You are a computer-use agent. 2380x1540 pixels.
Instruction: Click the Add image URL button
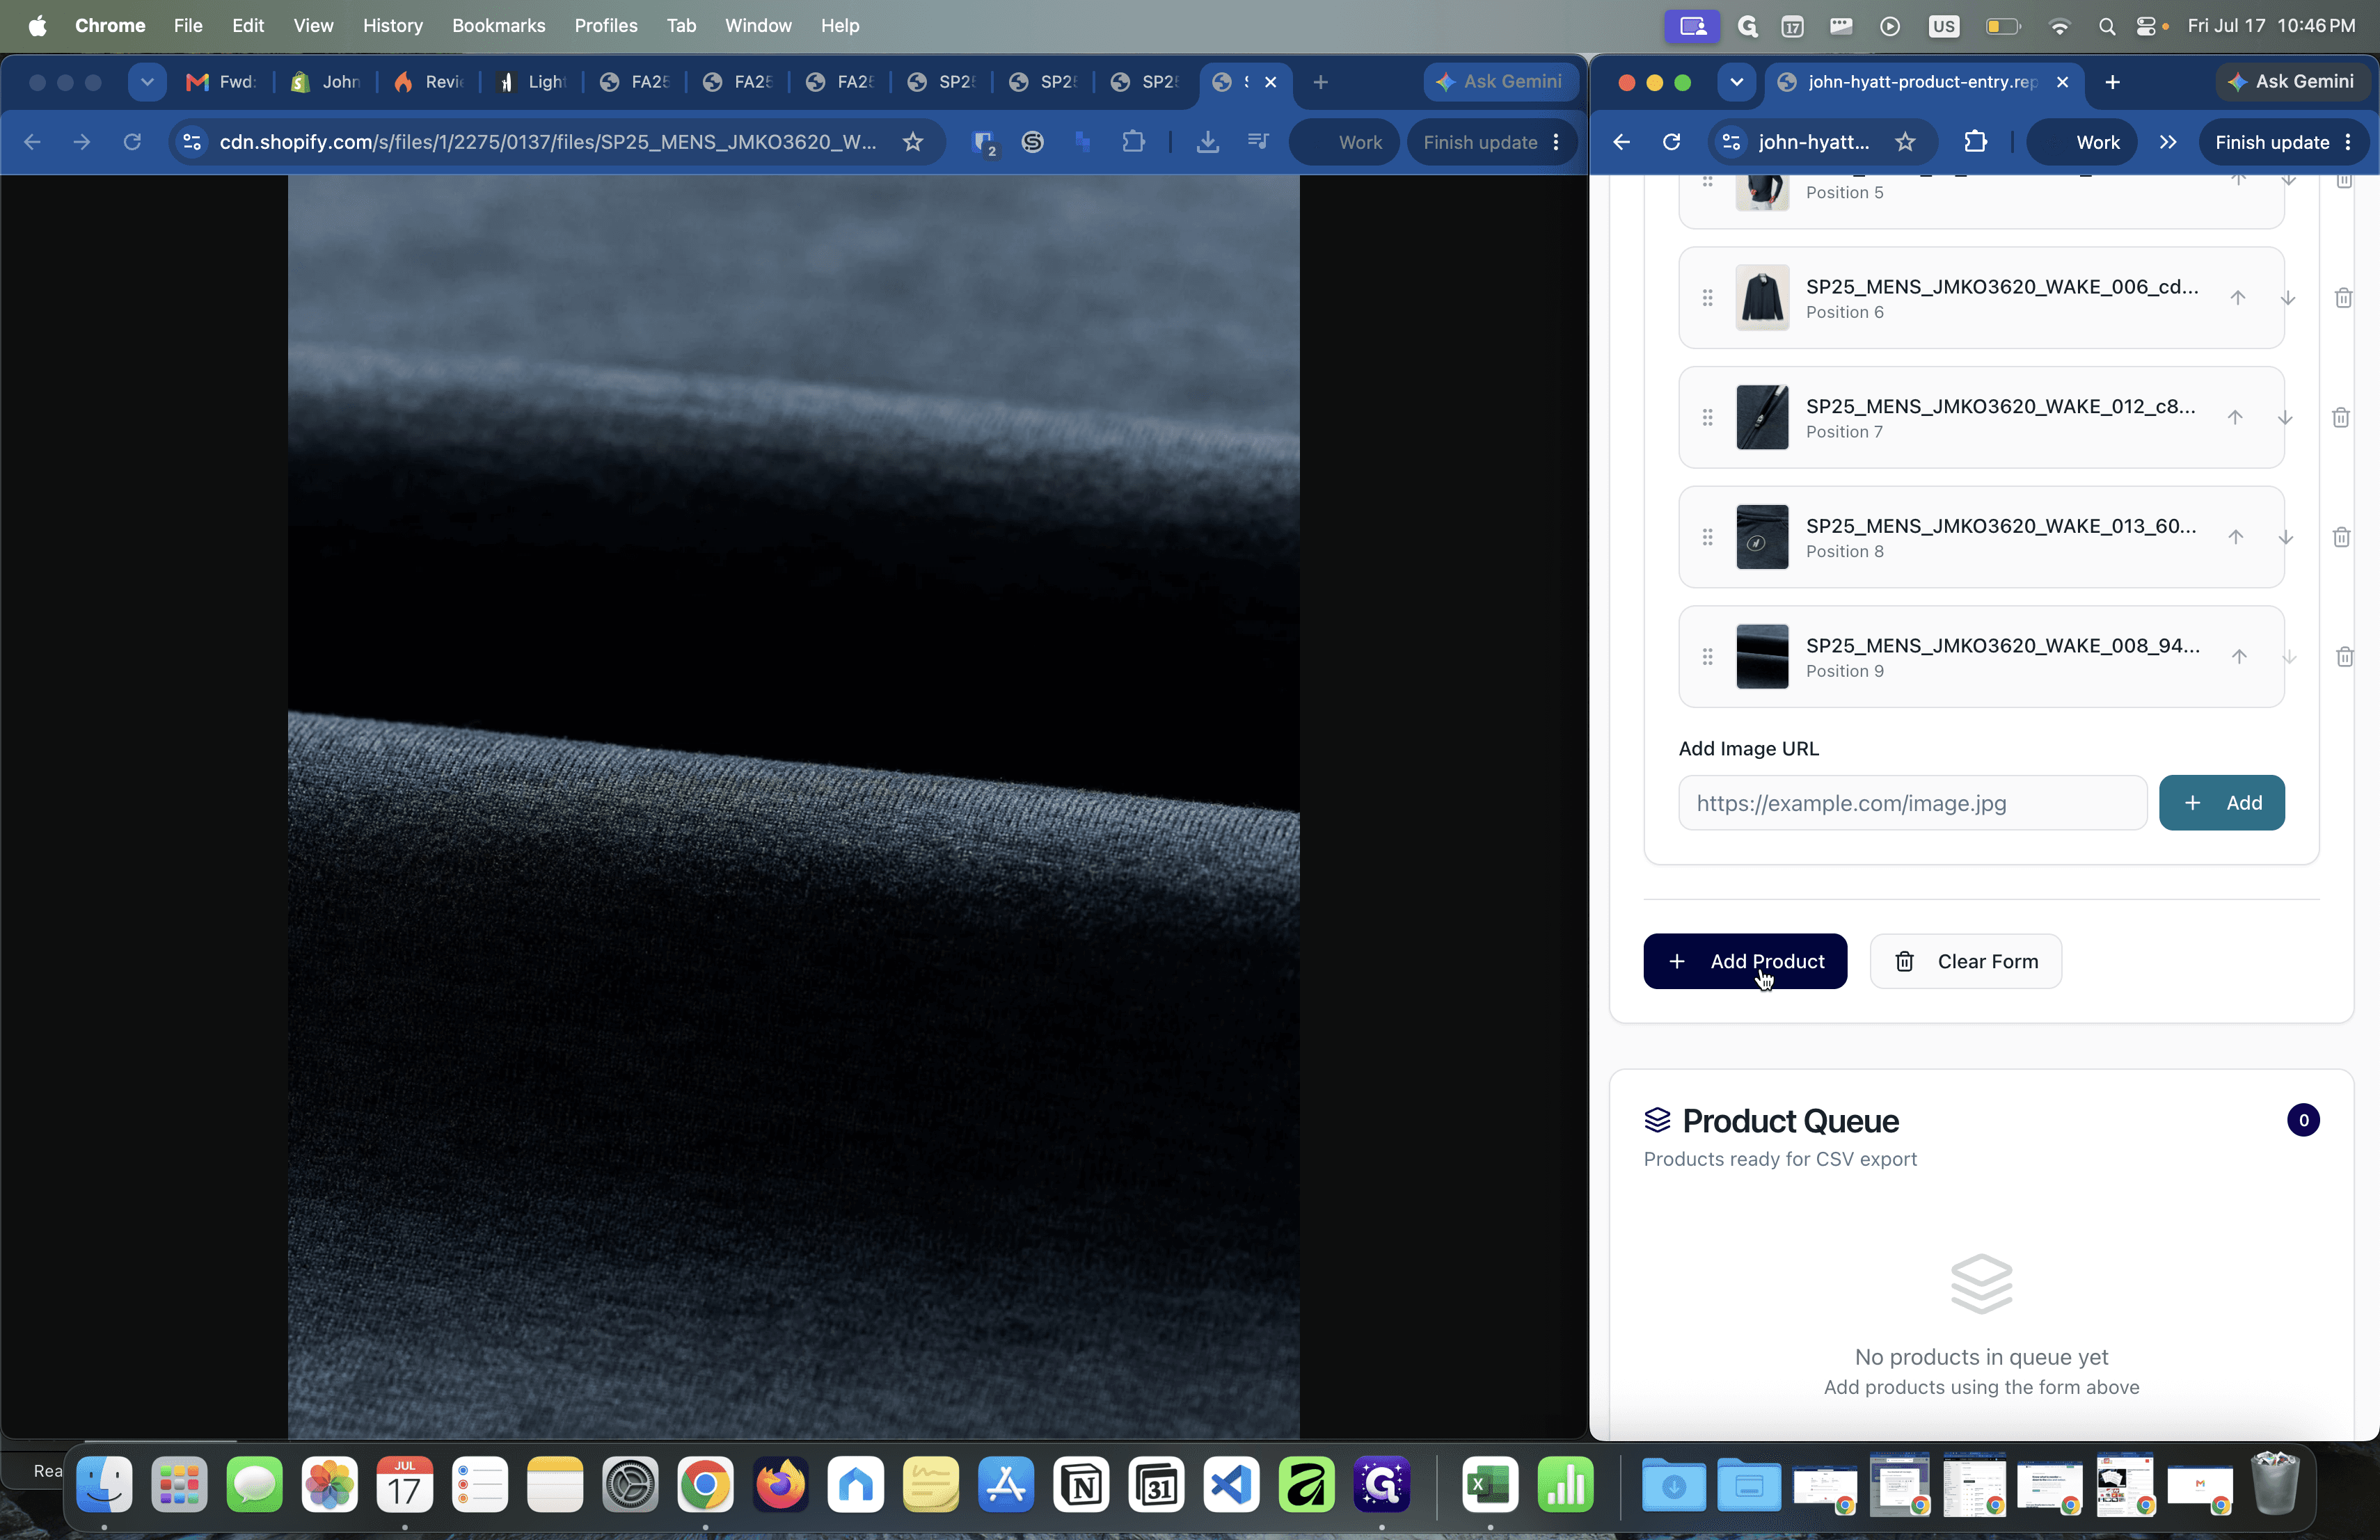coord(2222,803)
